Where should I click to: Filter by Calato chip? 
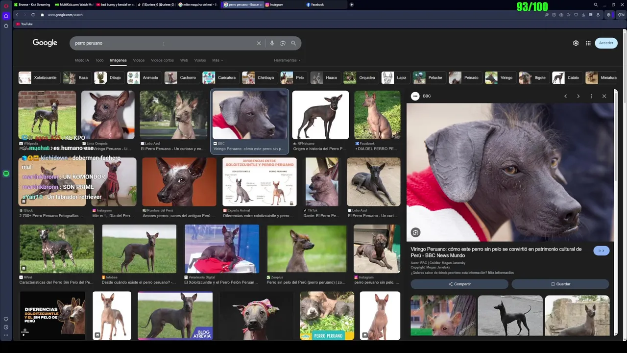coord(566,77)
